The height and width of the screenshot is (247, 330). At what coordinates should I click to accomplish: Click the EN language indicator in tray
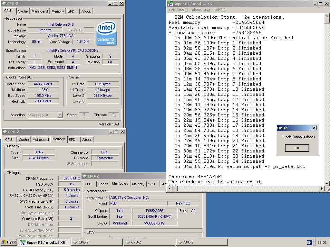tap(309, 242)
